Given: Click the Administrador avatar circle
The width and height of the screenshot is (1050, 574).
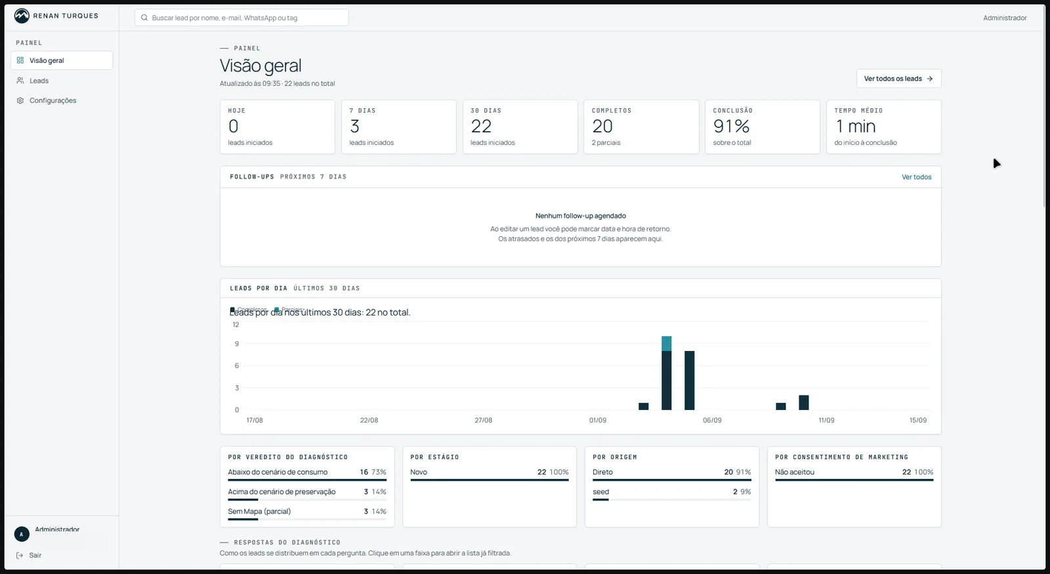Looking at the screenshot, I should click(22, 534).
